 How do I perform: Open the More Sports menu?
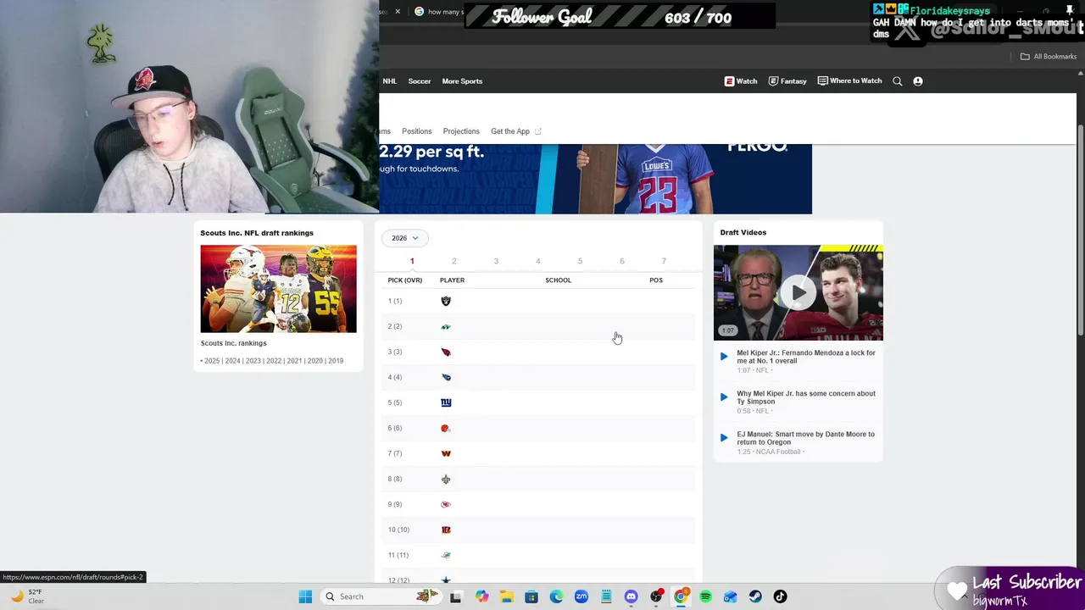tap(462, 81)
